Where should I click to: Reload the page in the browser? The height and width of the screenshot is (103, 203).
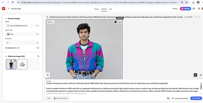13,2
